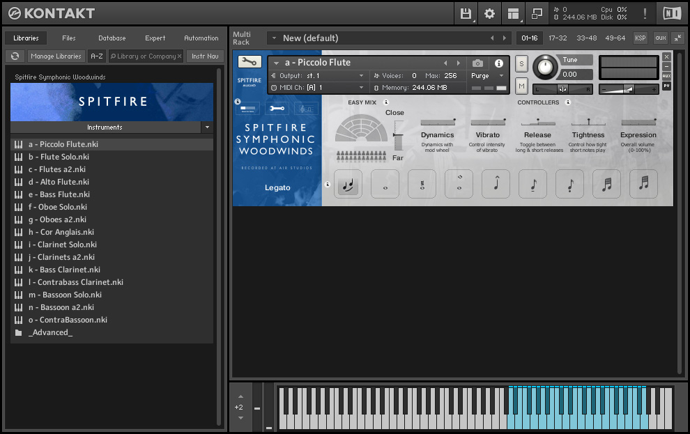Show Easy Mix info tooltip
Viewport: 690px width, 434px height.
click(386, 102)
